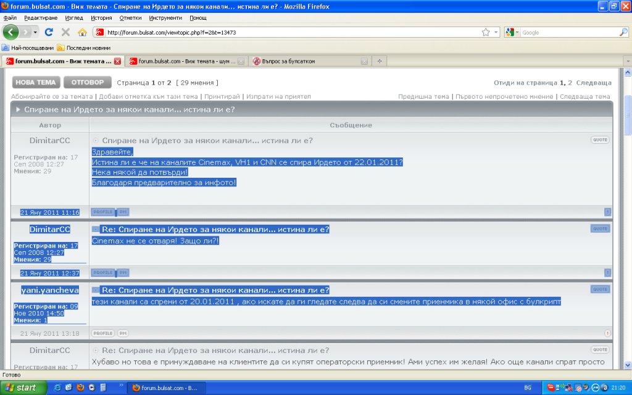Image resolution: width=632 pixels, height=395 pixels.
Task: Open the Предишна тема link
Action: (423, 97)
